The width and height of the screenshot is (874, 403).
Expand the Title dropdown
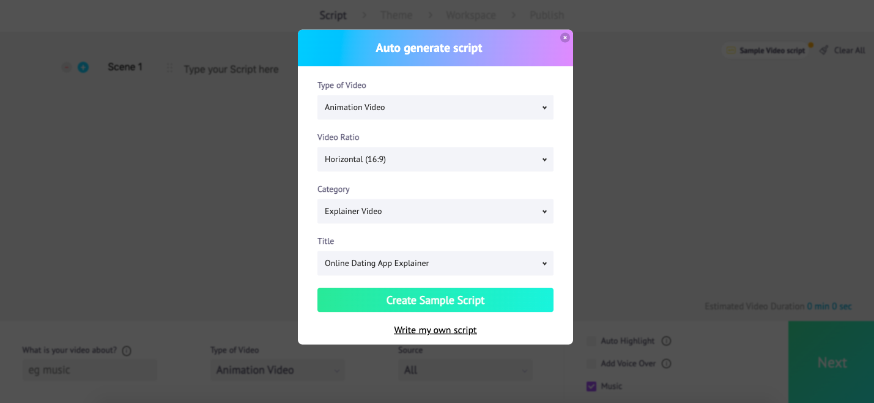pos(435,264)
